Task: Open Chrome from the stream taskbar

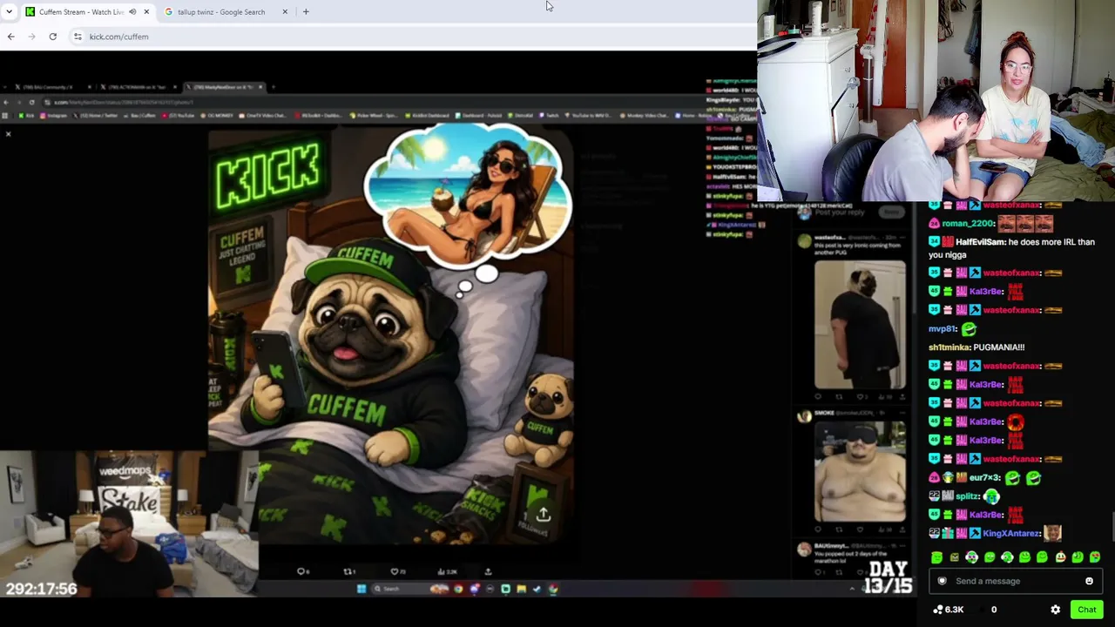Action: (458, 589)
